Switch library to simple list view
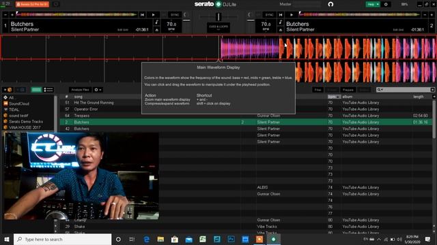Viewport: 437px width, 245px height. [48, 90]
